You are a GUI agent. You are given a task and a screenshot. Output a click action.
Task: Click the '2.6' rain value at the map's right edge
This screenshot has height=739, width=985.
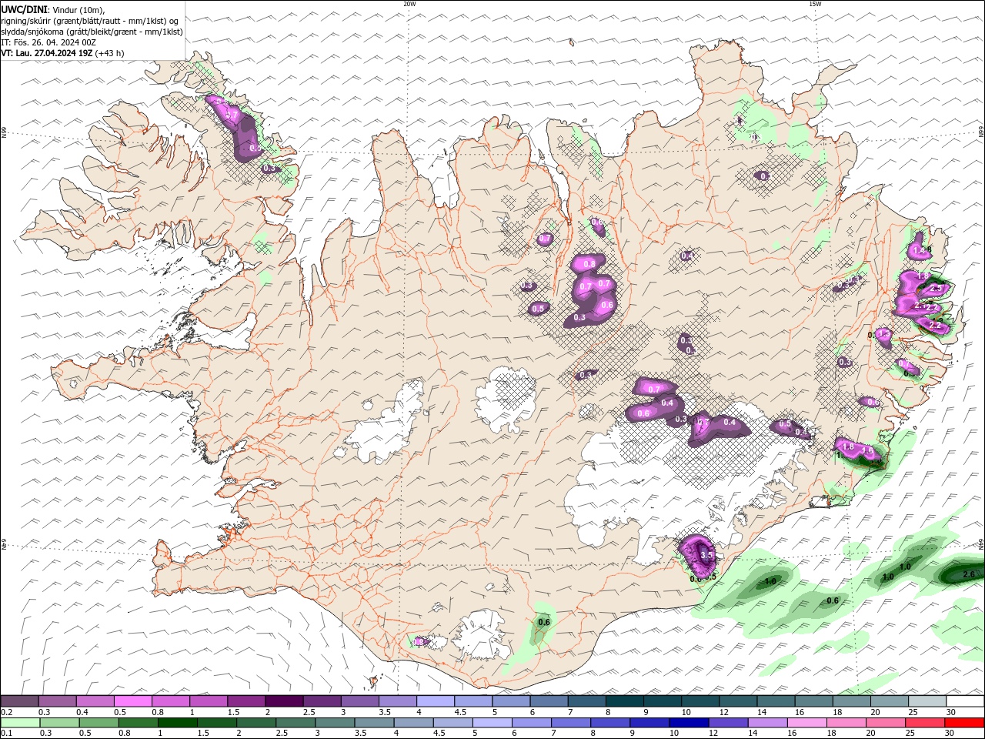969,574
